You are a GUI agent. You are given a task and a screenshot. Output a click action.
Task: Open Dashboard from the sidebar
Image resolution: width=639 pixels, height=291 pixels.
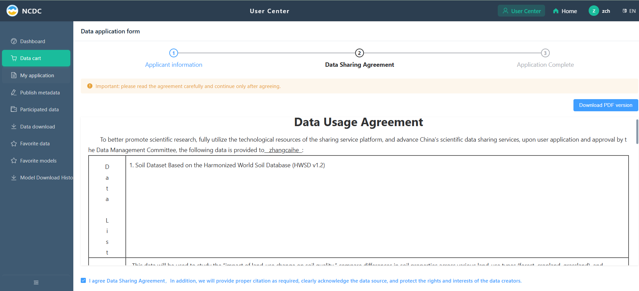[x=36, y=41]
